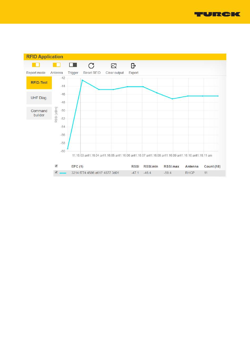Click the RSSI column header
Image resolution: width=250 pixels, height=353 pixels.
135,167
